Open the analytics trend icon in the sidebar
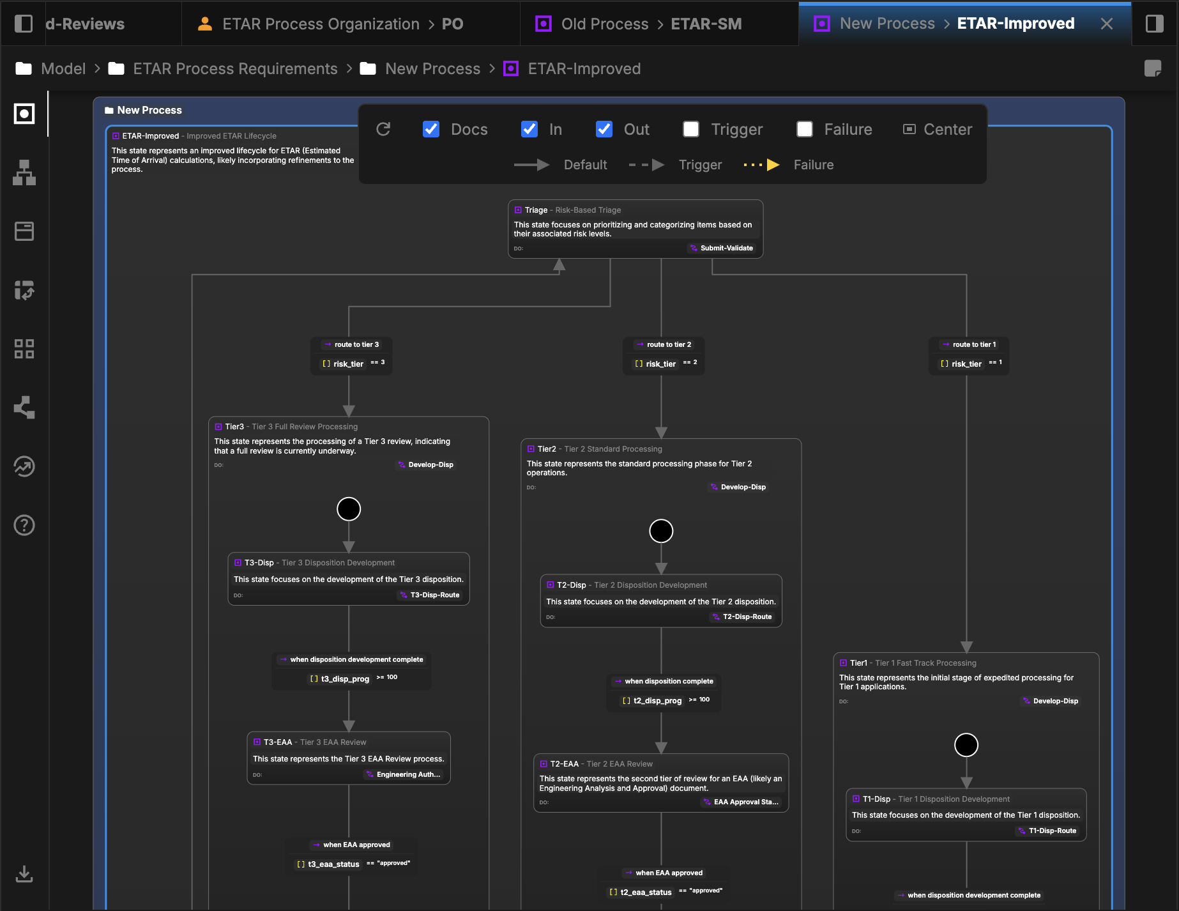Viewport: 1179px width, 911px height. (24, 466)
